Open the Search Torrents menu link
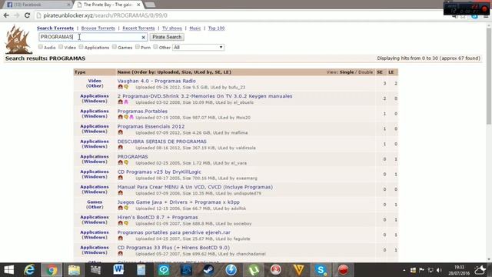Viewport: 492px width, 277px height. coord(55,28)
